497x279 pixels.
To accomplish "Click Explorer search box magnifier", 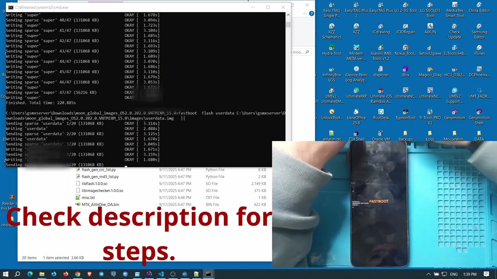I will click(x=307, y=52).
